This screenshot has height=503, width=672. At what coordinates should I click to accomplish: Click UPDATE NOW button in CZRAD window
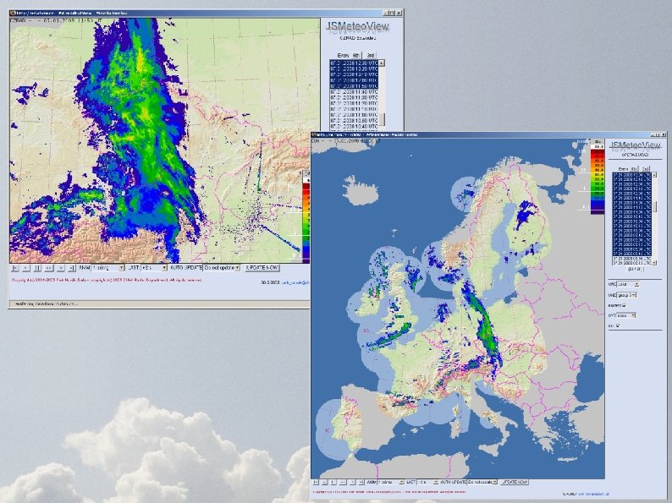tap(262, 268)
